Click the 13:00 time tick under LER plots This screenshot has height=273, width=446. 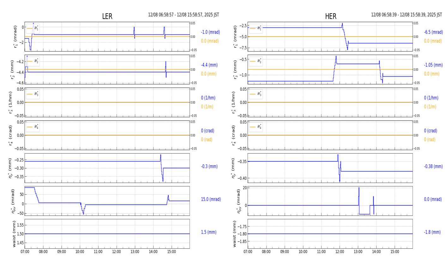point(135,252)
